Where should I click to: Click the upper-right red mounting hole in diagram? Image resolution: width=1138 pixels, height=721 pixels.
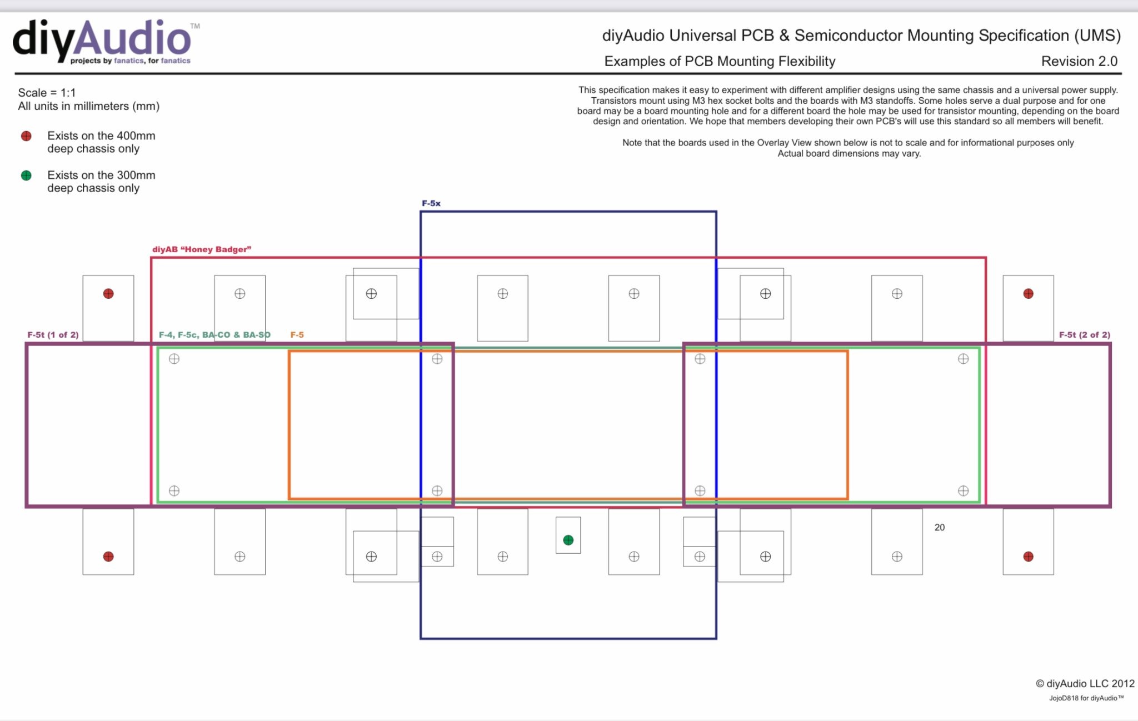tap(1028, 294)
